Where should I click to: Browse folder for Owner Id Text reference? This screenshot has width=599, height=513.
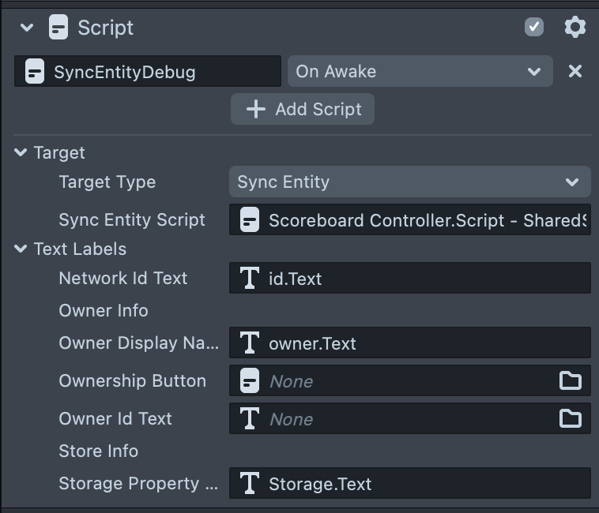[x=571, y=418]
